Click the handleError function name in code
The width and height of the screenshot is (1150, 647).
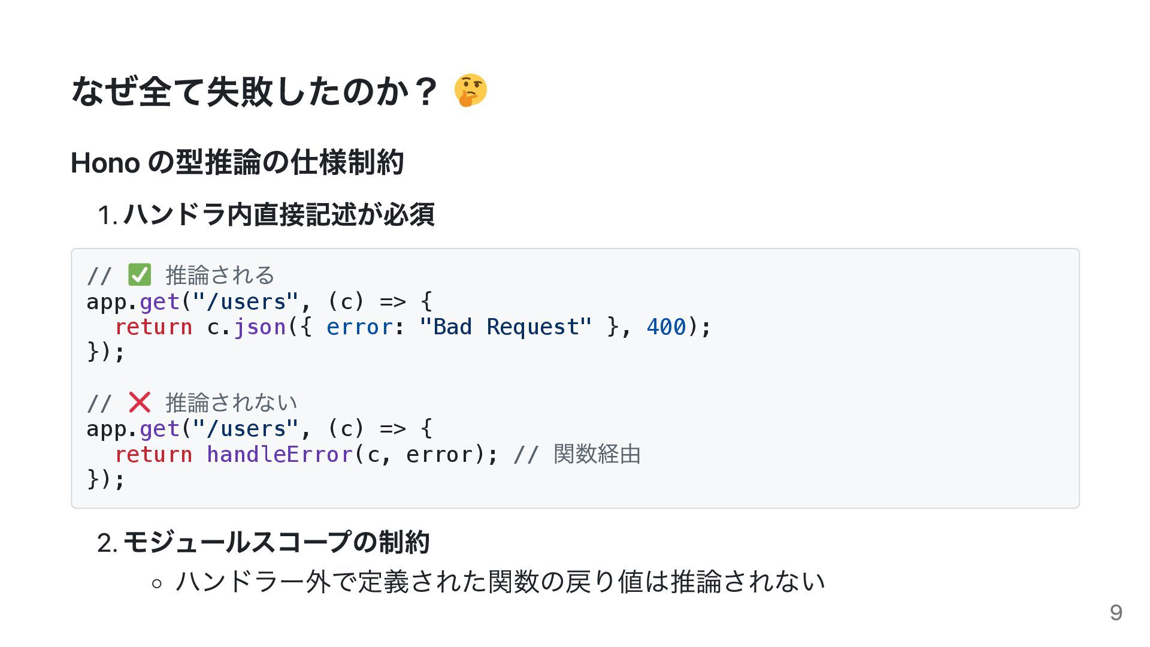(280, 454)
